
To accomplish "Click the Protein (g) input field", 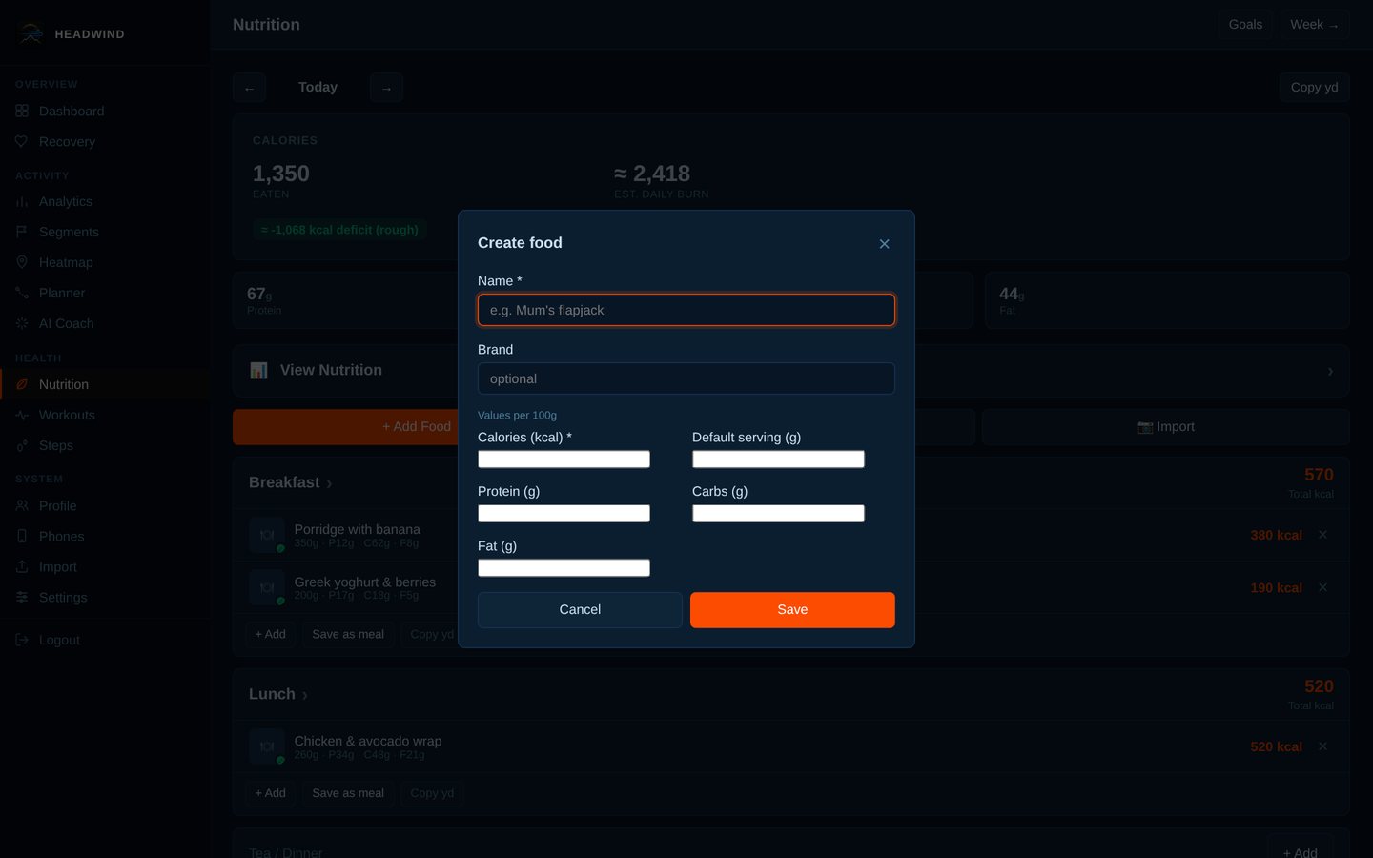I will click(x=564, y=514).
